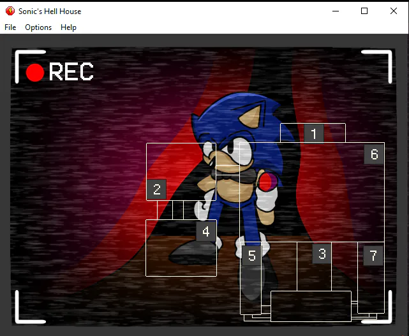Image resolution: width=409 pixels, height=336 pixels.
Task: Switch to camera 1 on the map
Action: point(314,134)
